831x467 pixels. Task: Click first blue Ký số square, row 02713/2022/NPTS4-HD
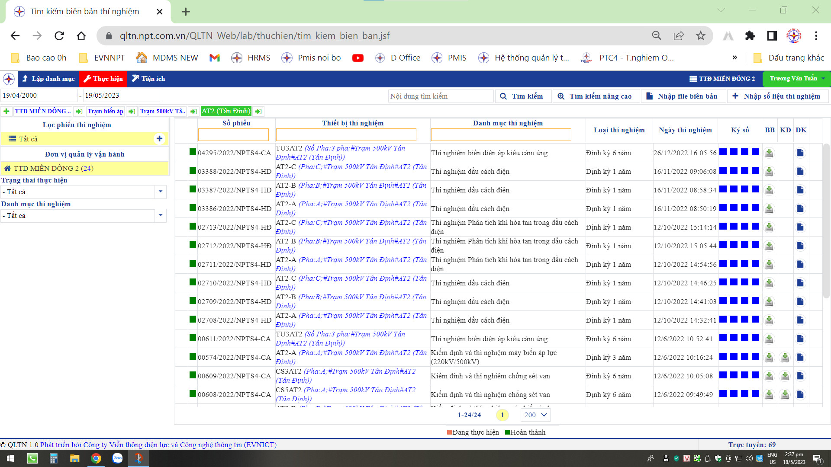pyautogui.click(x=723, y=227)
